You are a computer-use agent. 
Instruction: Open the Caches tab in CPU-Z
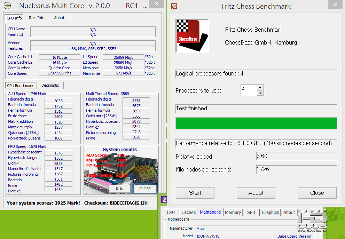click(x=189, y=213)
